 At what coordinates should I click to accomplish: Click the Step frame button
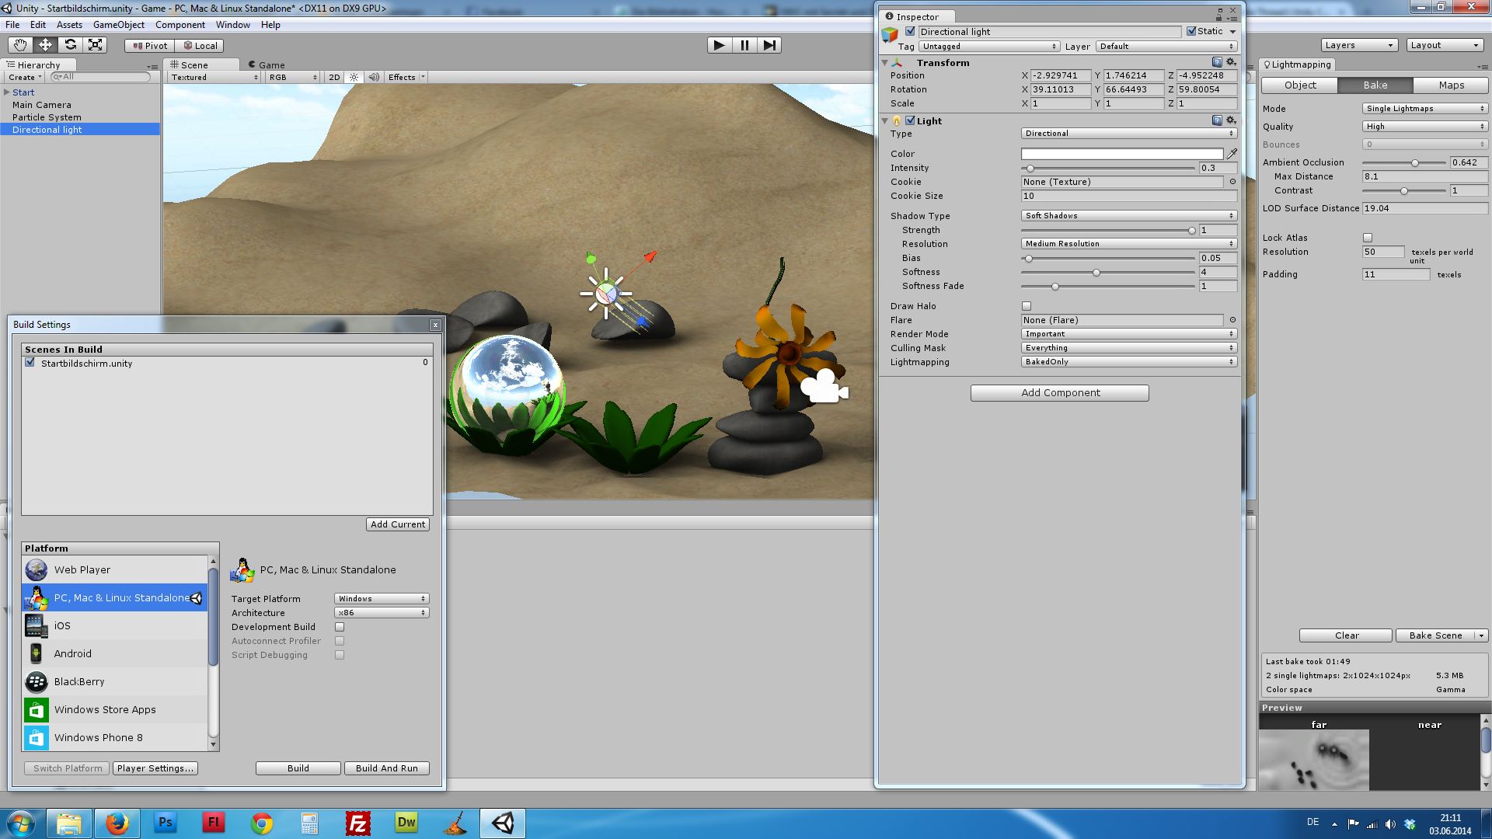pos(769,45)
